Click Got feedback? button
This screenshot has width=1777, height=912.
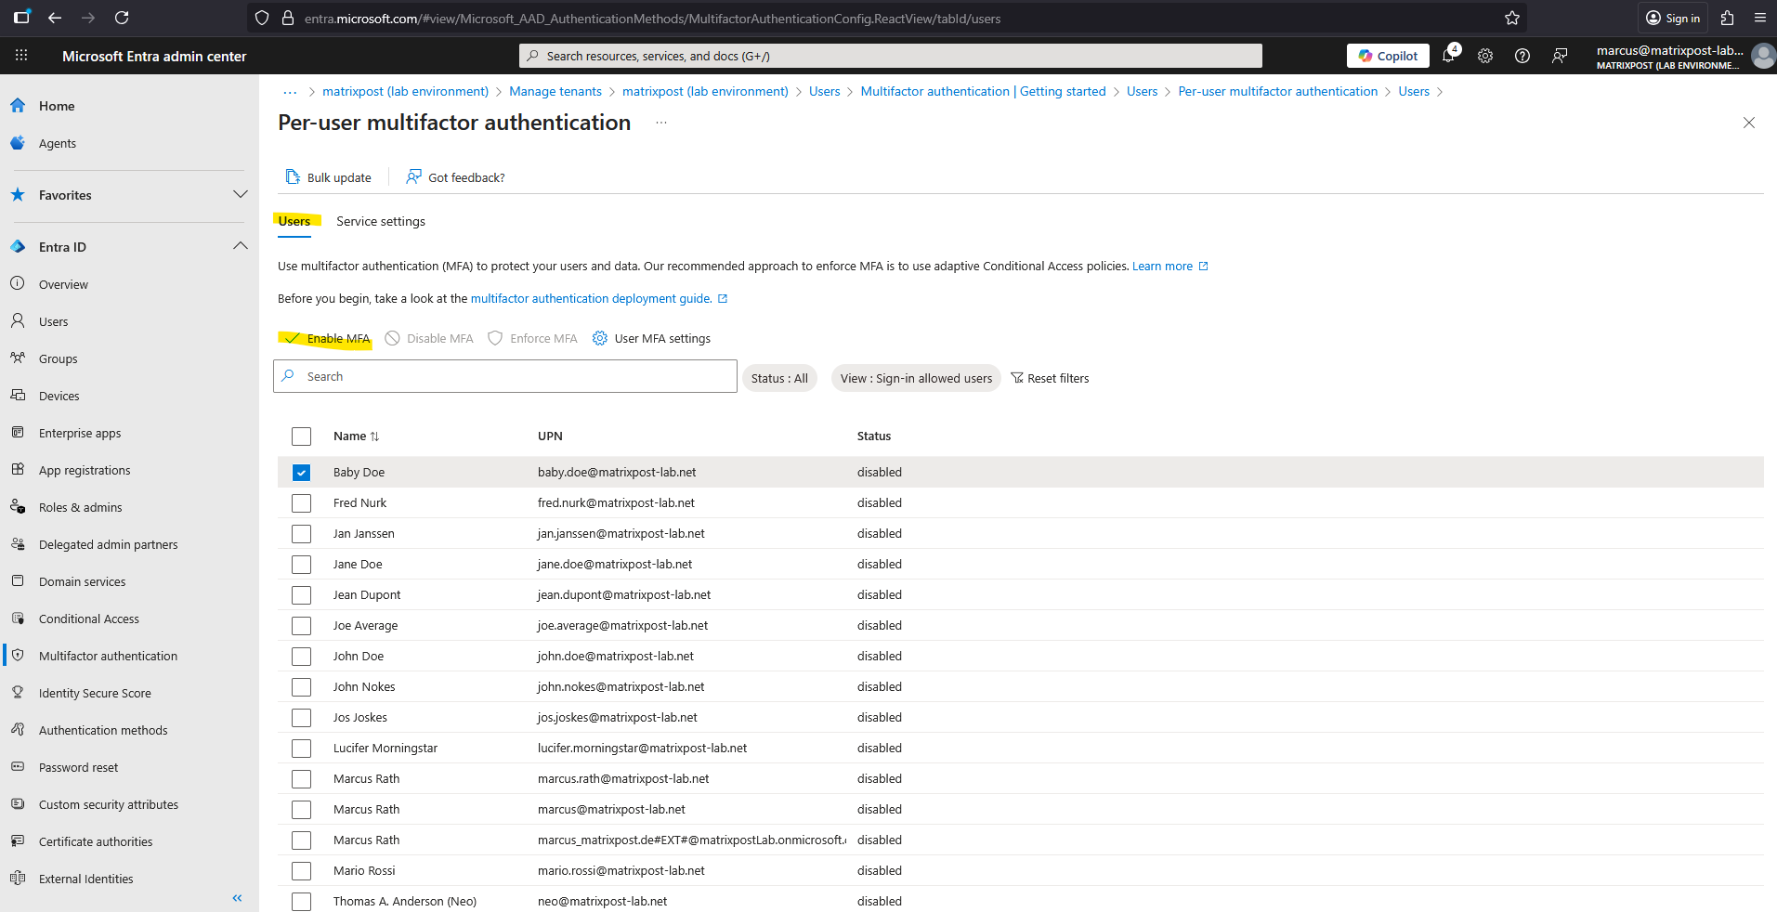(x=455, y=177)
